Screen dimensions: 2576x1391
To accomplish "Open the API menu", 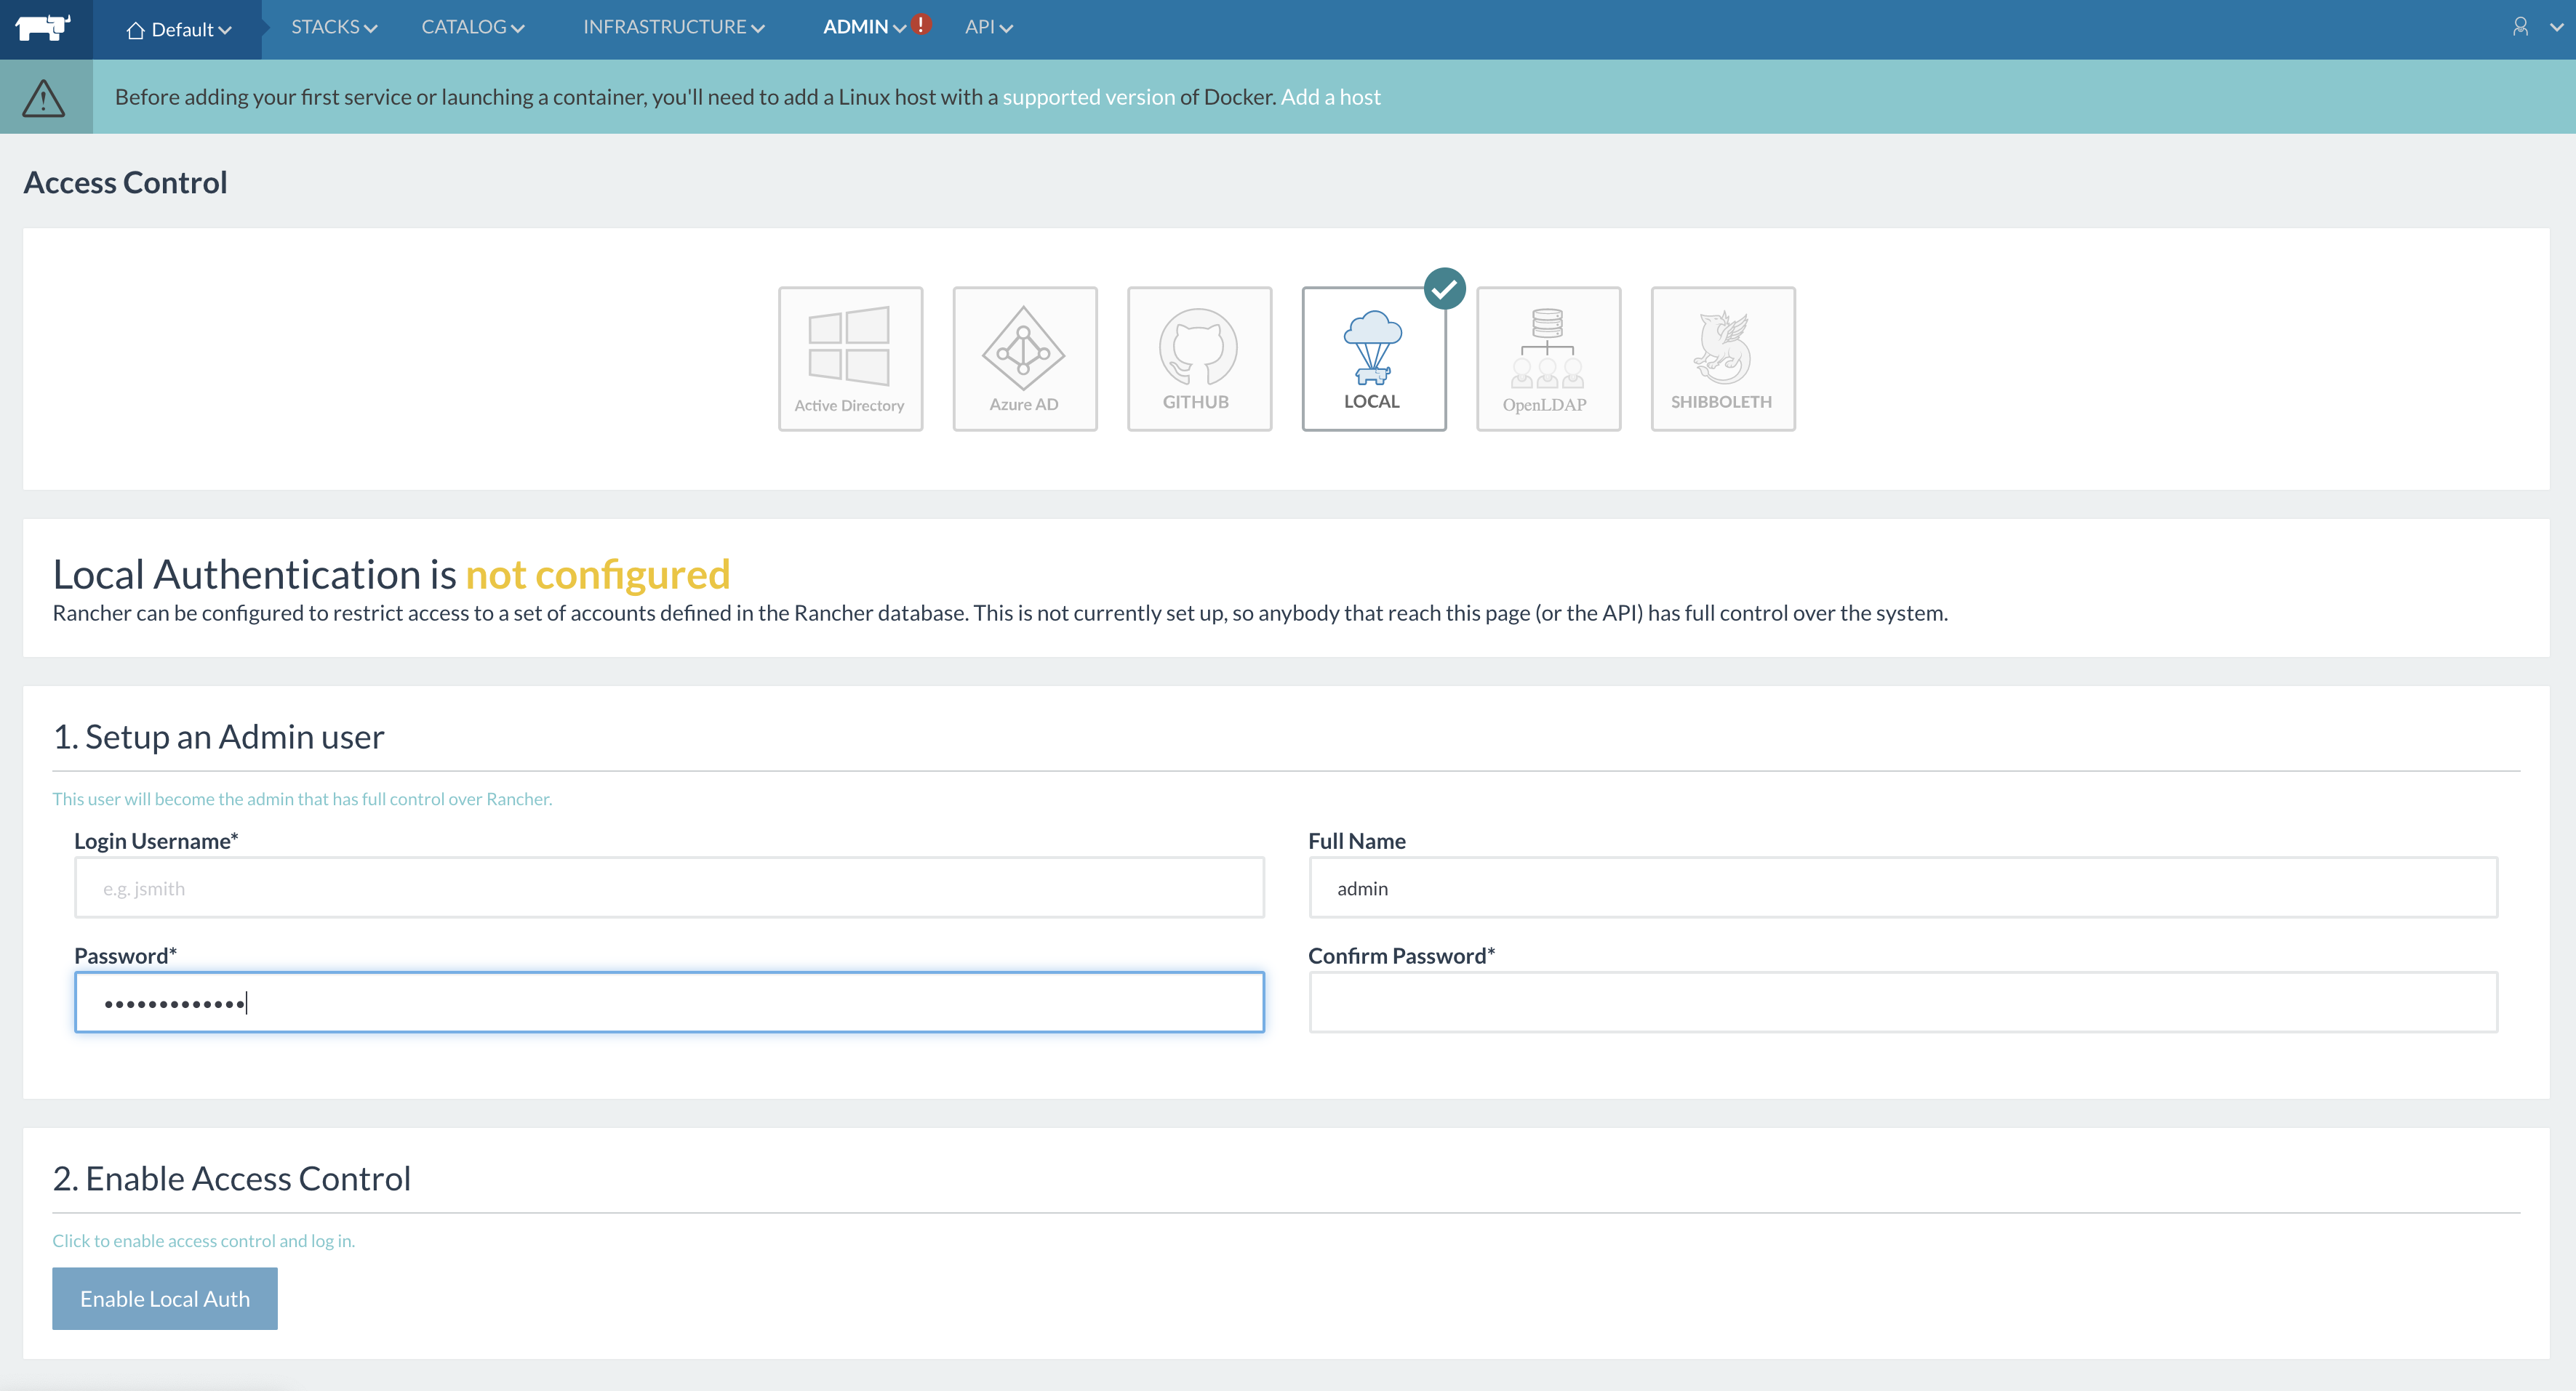I will [x=988, y=27].
